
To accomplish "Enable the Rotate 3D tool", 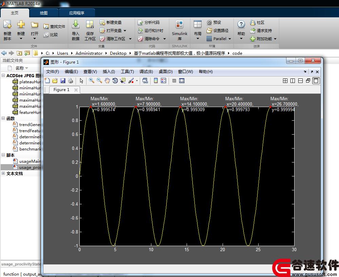I will tap(115, 81).
